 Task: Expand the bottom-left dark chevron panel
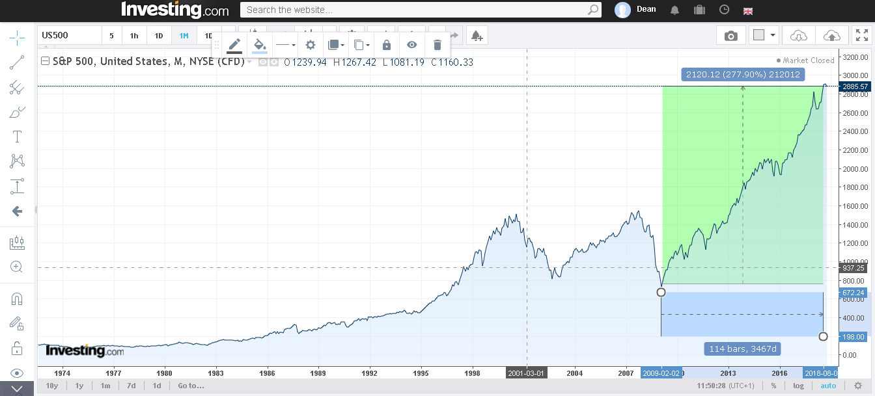coord(17,389)
